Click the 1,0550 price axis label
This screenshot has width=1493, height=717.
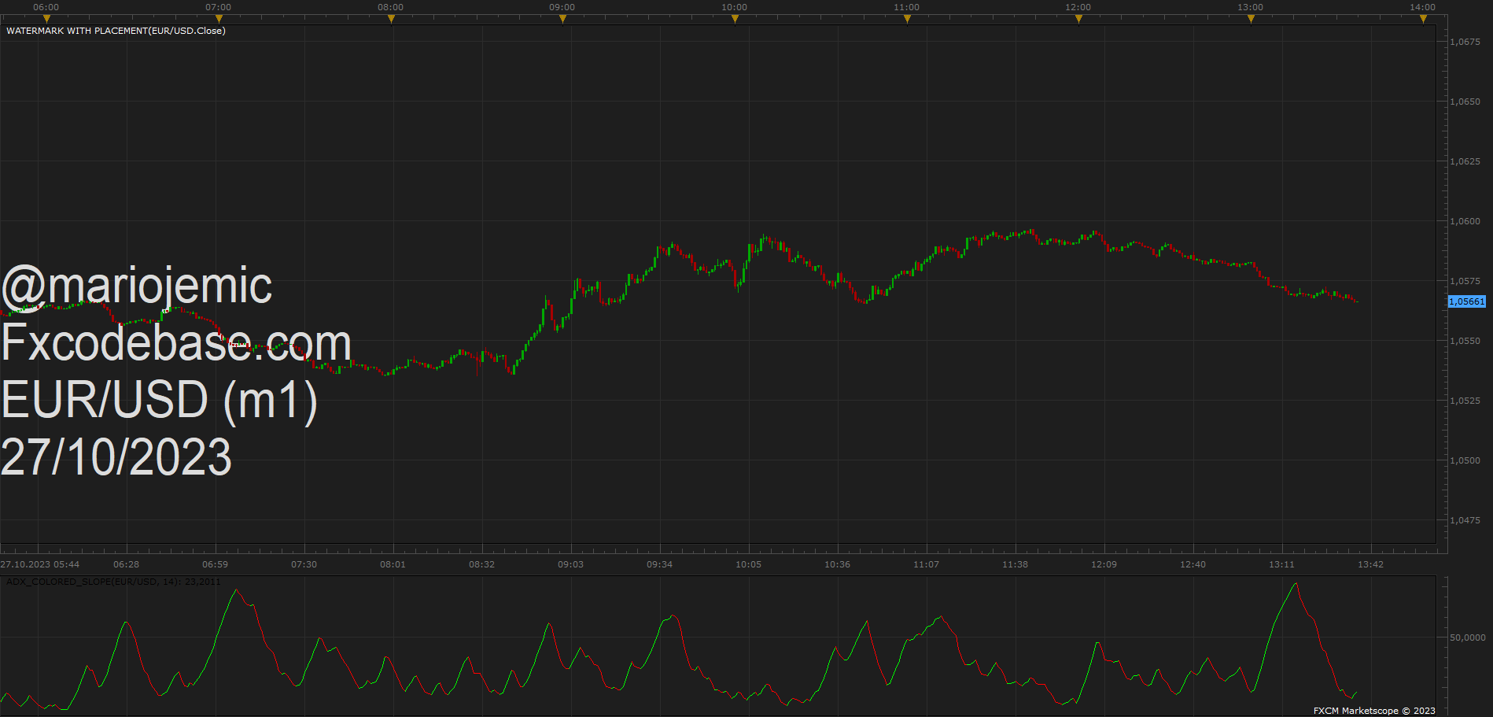(1465, 341)
